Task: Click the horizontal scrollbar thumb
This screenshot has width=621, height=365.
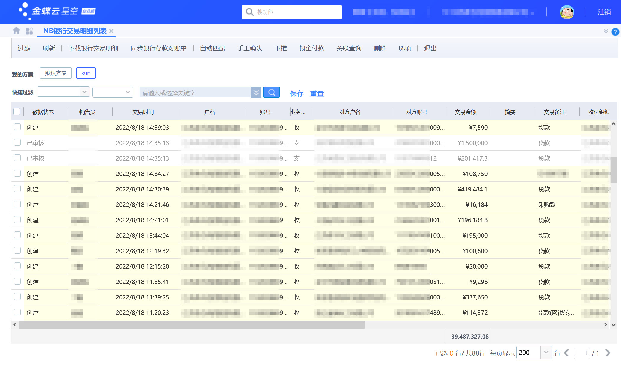Action: 192,325
